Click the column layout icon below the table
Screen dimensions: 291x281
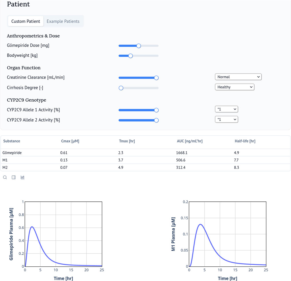14,177
